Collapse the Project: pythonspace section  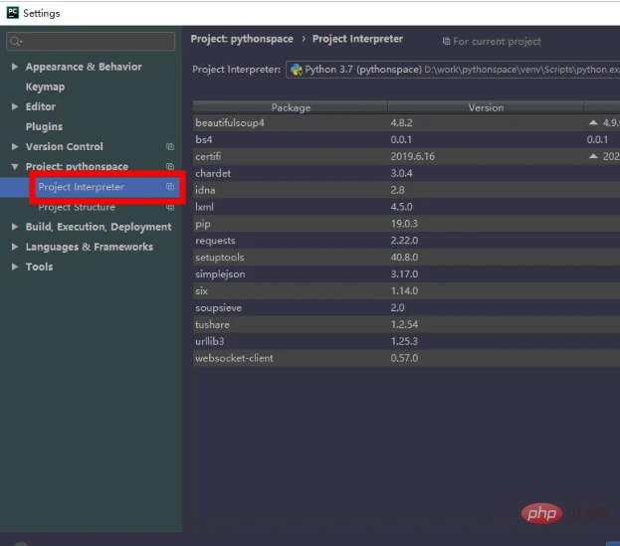(15, 167)
